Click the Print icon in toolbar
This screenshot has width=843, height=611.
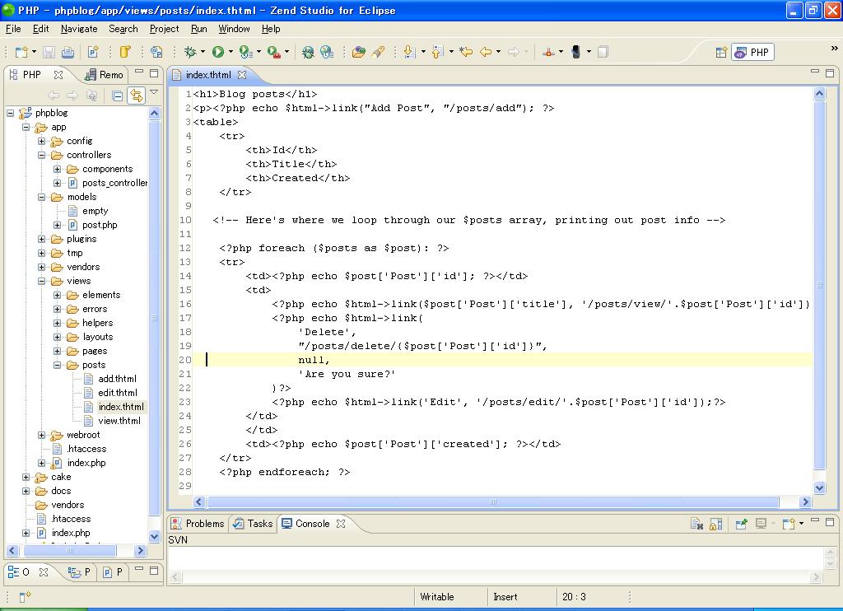(x=68, y=52)
